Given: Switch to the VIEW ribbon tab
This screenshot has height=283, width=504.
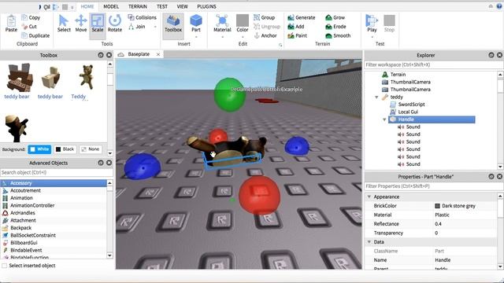Looking at the screenshot, I should click(x=182, y=6).
